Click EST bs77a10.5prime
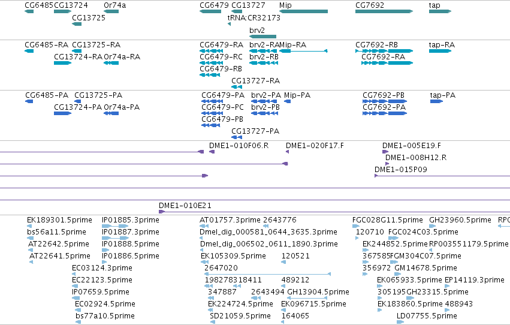510x325 pixels. pos(78,322)
